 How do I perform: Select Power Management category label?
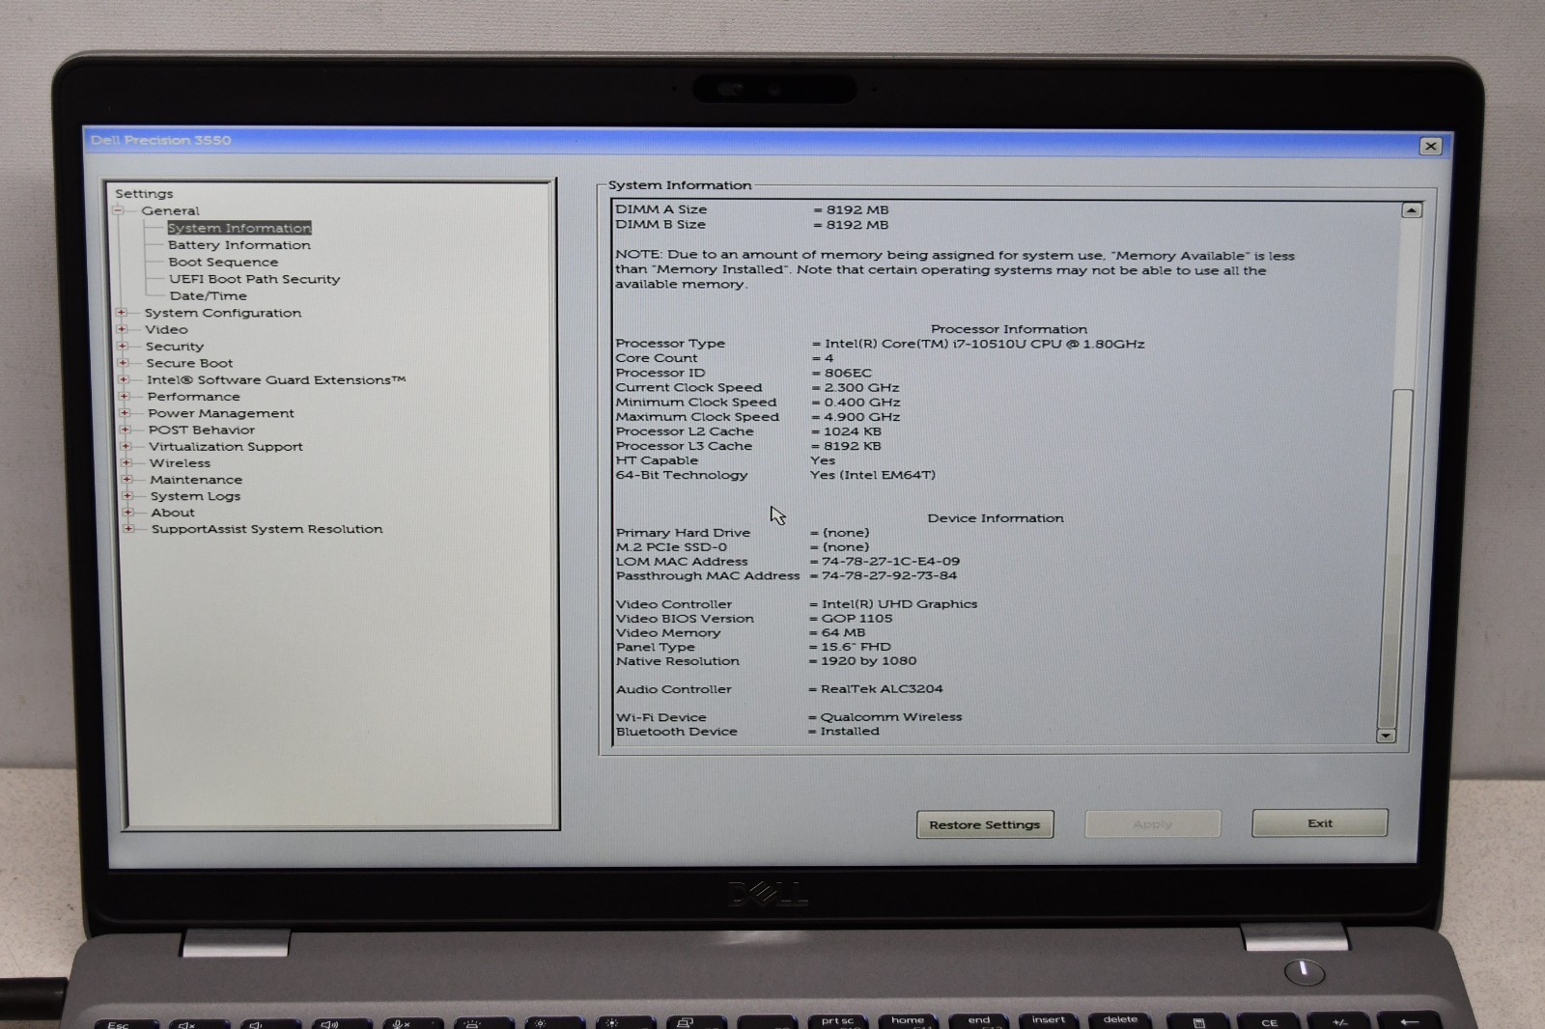coord(221,413)
